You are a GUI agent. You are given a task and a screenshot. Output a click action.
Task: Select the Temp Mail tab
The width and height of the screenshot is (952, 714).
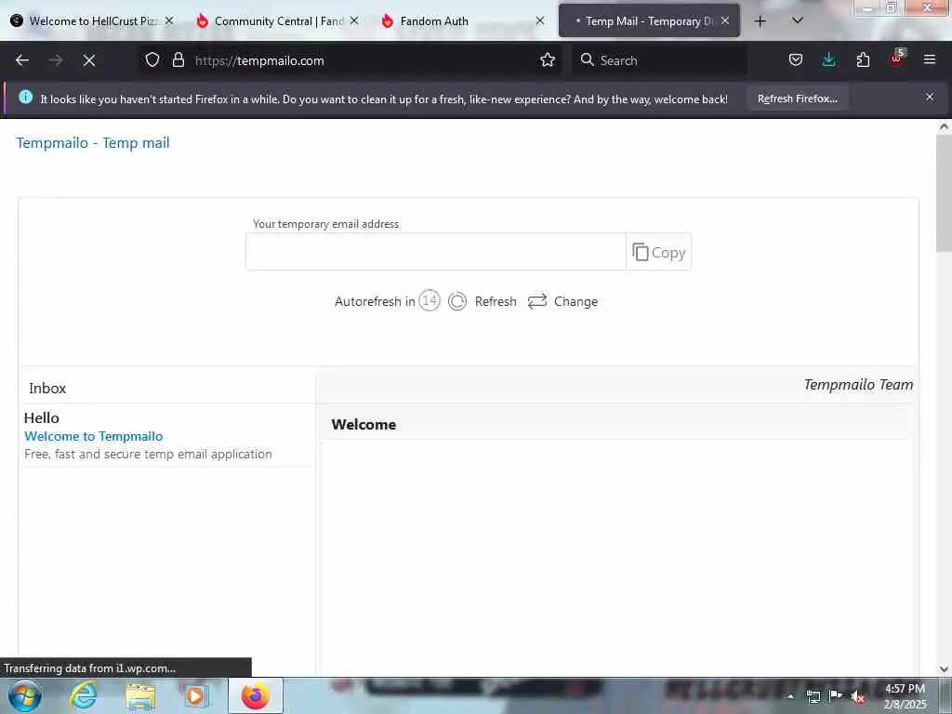tap(649, 21)
